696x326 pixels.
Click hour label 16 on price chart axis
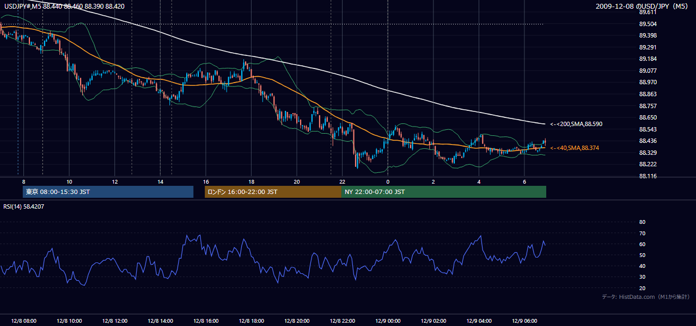[x=205, y=181]
